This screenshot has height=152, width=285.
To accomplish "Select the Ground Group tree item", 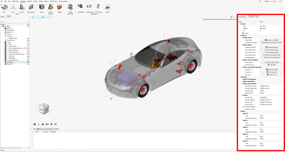I will tap(10, 40).
